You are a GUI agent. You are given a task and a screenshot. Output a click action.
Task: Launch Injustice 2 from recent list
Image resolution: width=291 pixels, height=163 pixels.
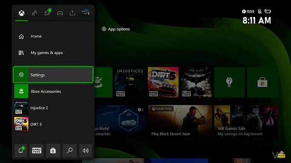[53, 107]
